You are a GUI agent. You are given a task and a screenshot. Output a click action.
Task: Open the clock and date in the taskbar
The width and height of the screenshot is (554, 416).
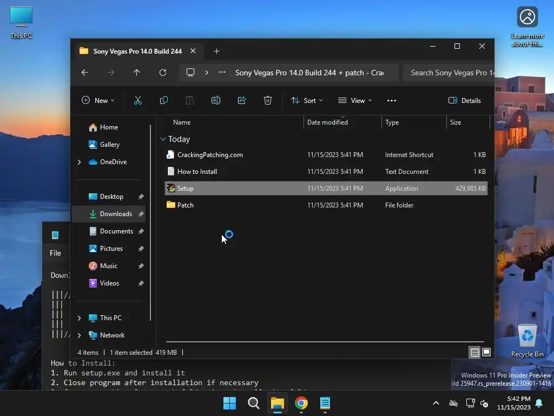(x=514, y=403)
